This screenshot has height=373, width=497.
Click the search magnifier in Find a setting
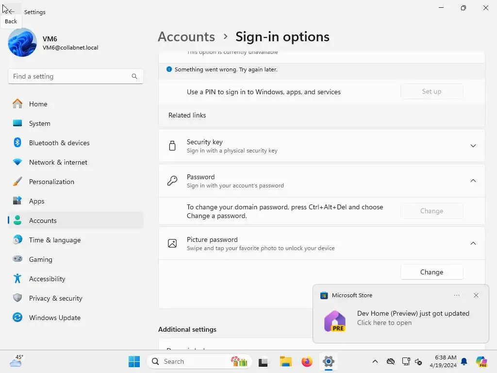click(x=134, y=76)
